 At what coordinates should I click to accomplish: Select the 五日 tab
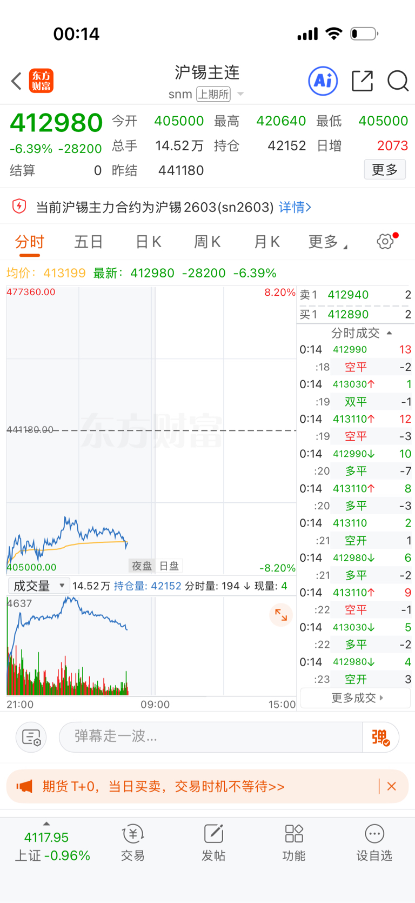click(89, 242)
